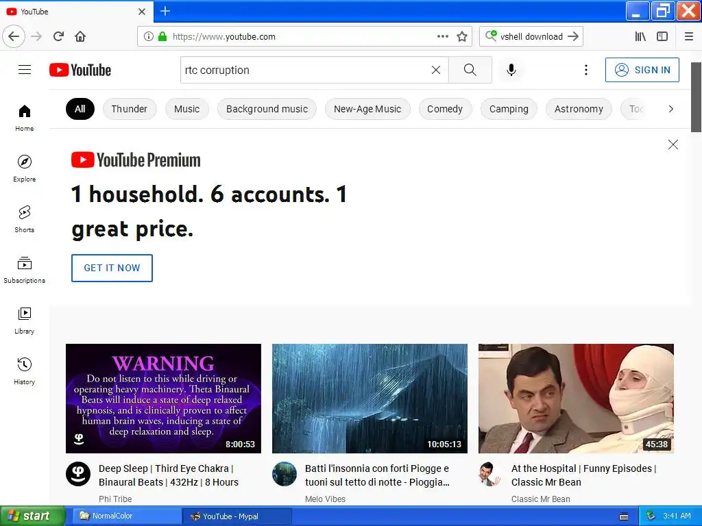Click YouTube - Mypal taskbar button
This screenshot has width=702, height=526.
click(237, 516)
